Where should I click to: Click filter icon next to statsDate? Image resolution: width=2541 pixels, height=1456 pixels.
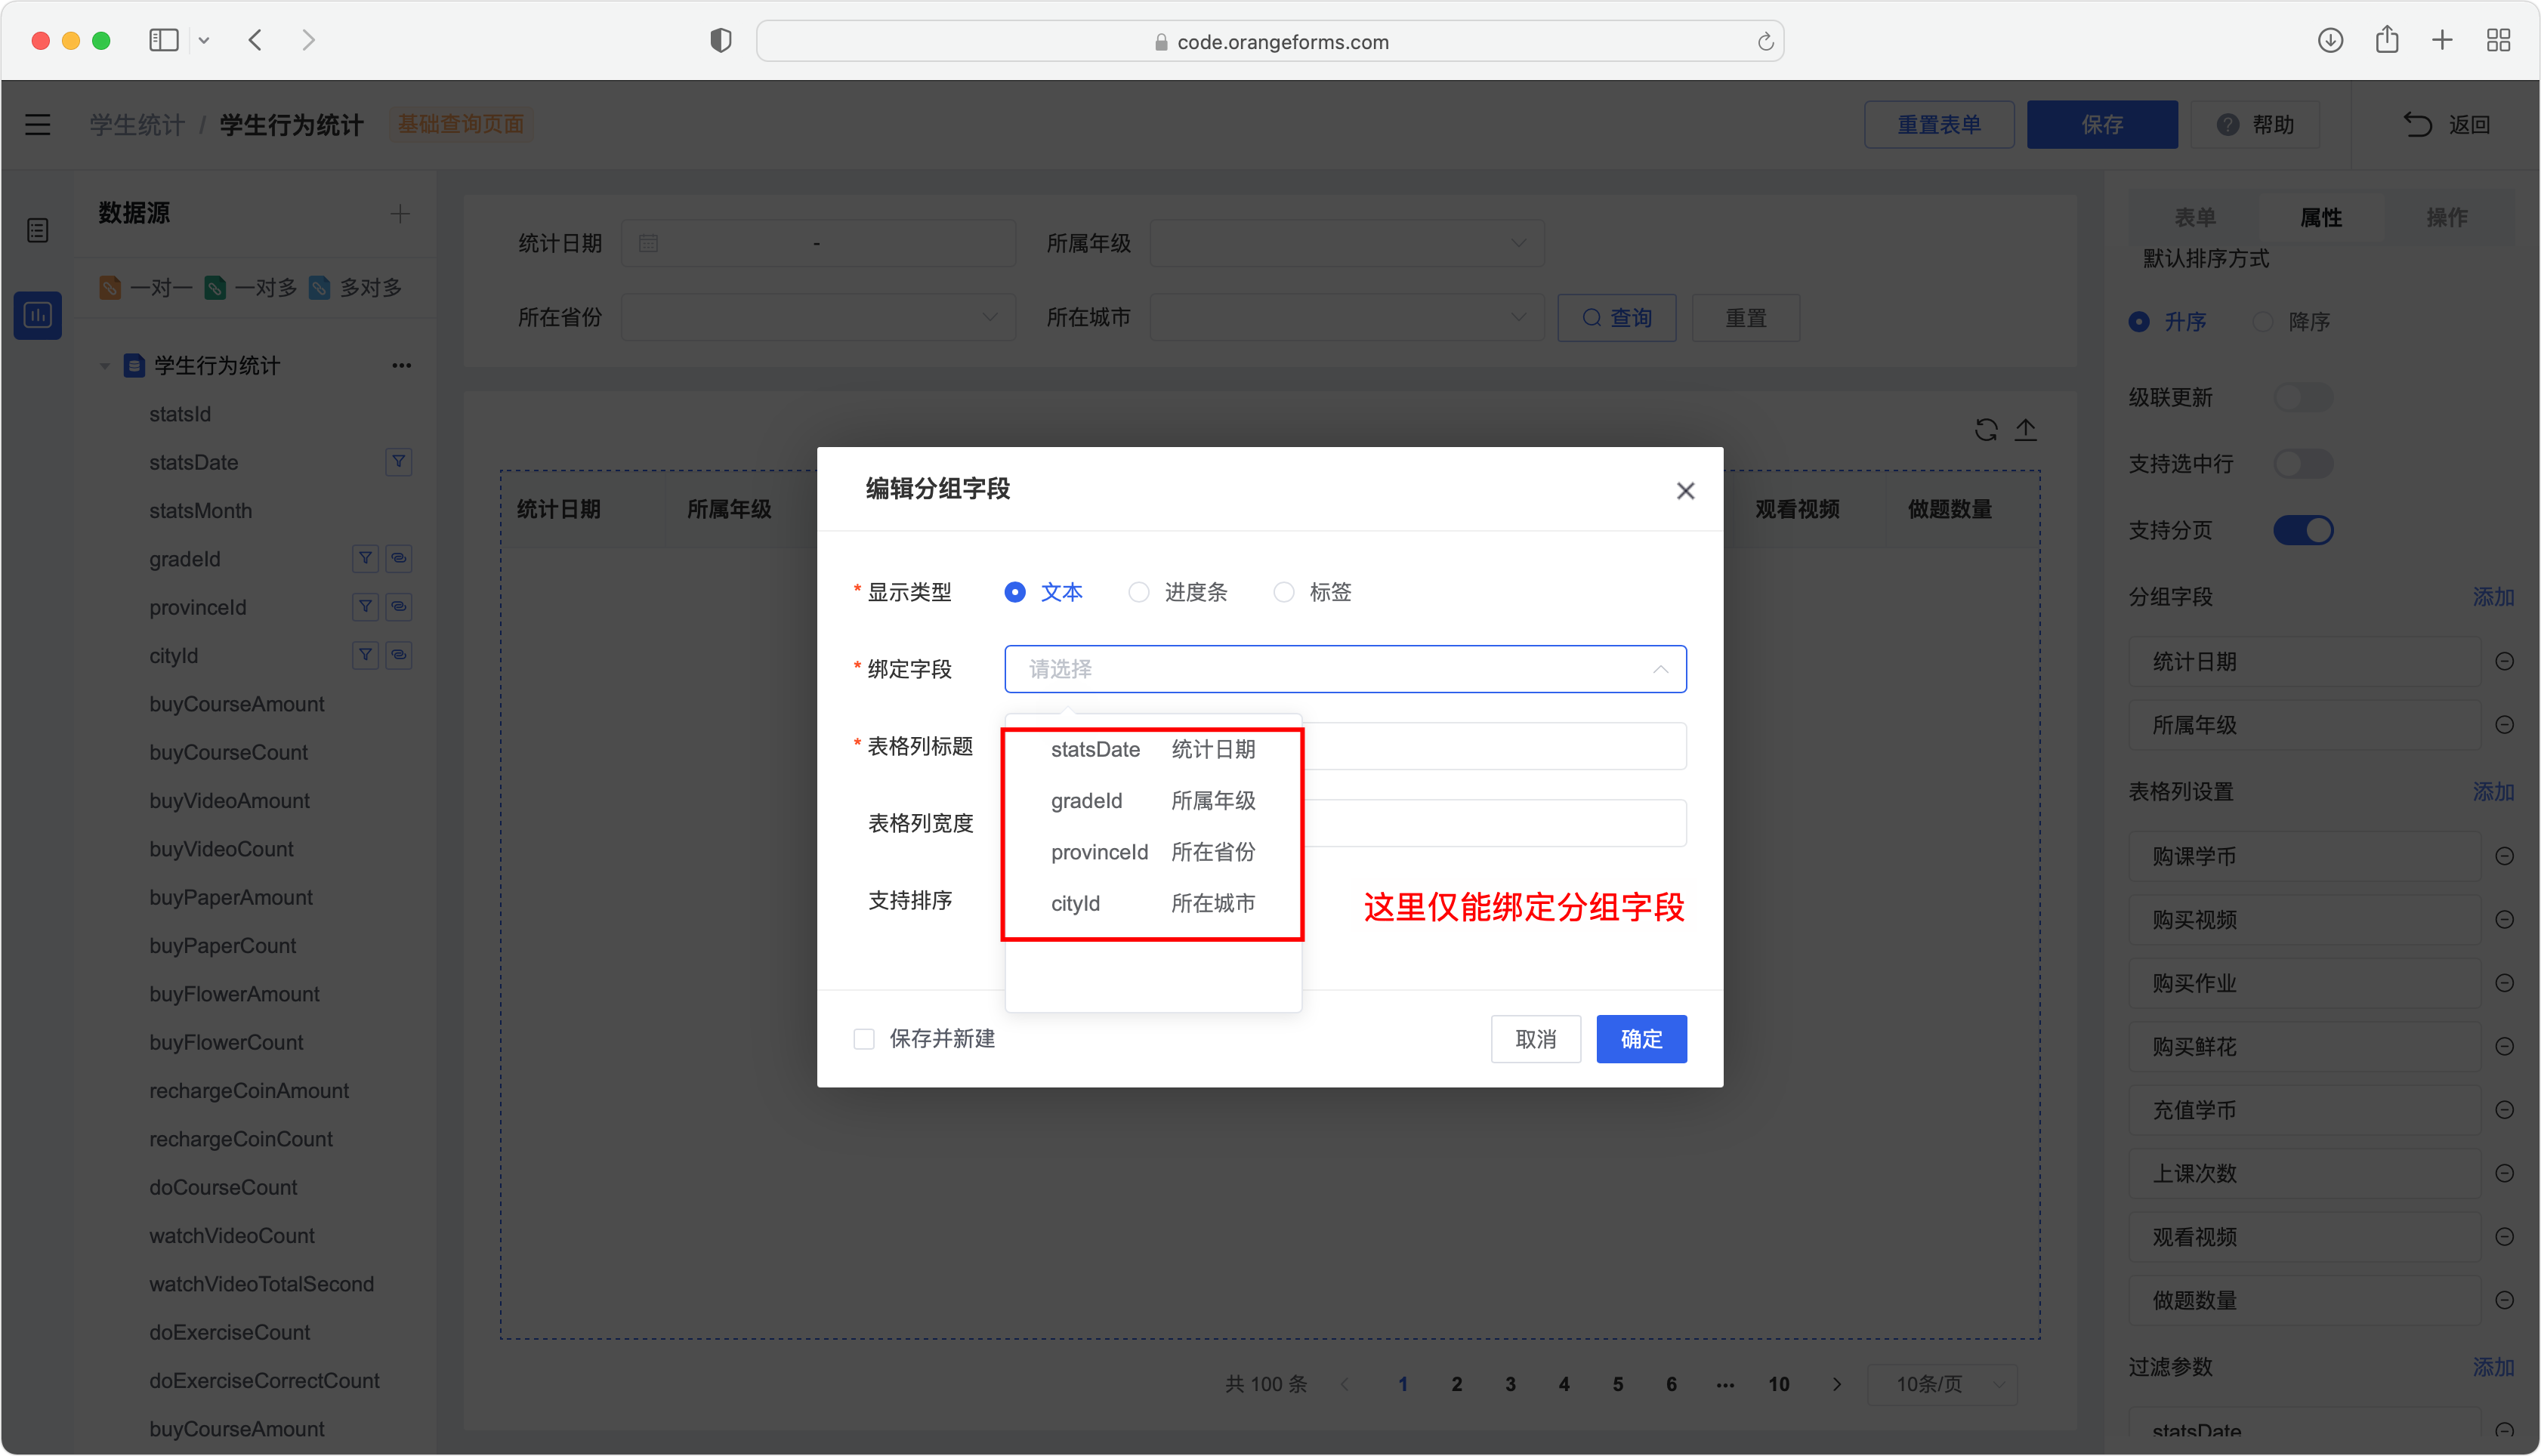click(x=399, y=462)
